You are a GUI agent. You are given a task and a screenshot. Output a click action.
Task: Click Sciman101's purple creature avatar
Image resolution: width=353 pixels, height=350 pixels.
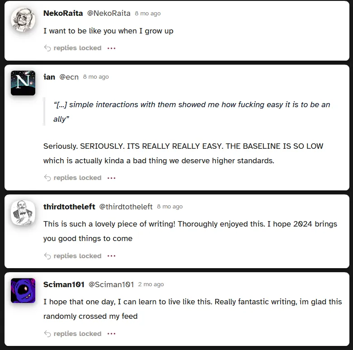(x=23, y=291)
